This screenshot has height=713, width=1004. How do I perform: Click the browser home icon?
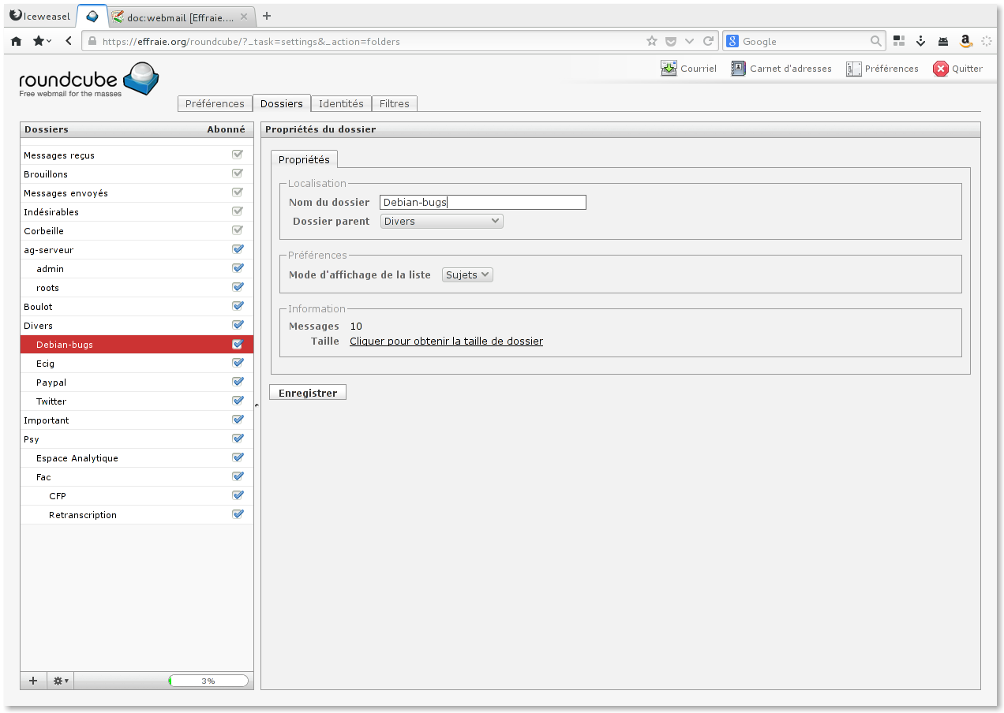click(16, 41)
